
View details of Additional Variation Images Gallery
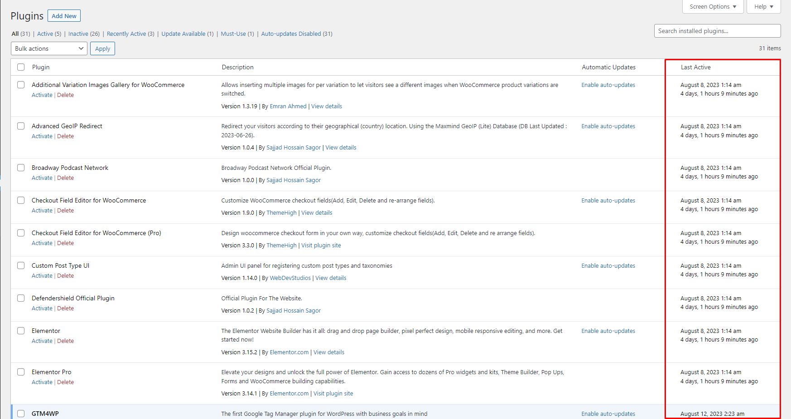pos(327,106)
